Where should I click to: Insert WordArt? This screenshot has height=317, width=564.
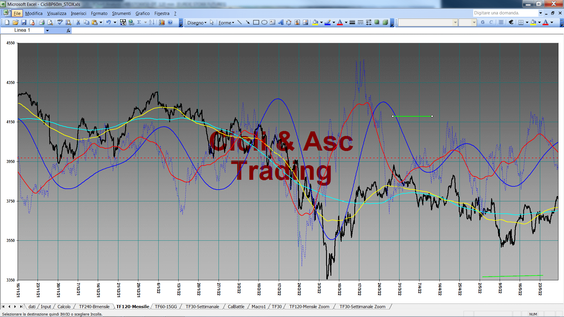tap(281, 22)
